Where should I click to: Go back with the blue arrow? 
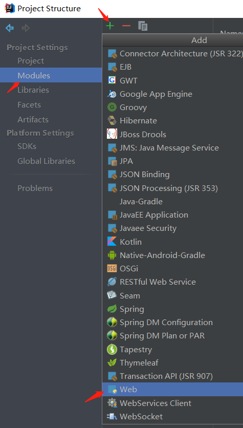tap(10, 28)
